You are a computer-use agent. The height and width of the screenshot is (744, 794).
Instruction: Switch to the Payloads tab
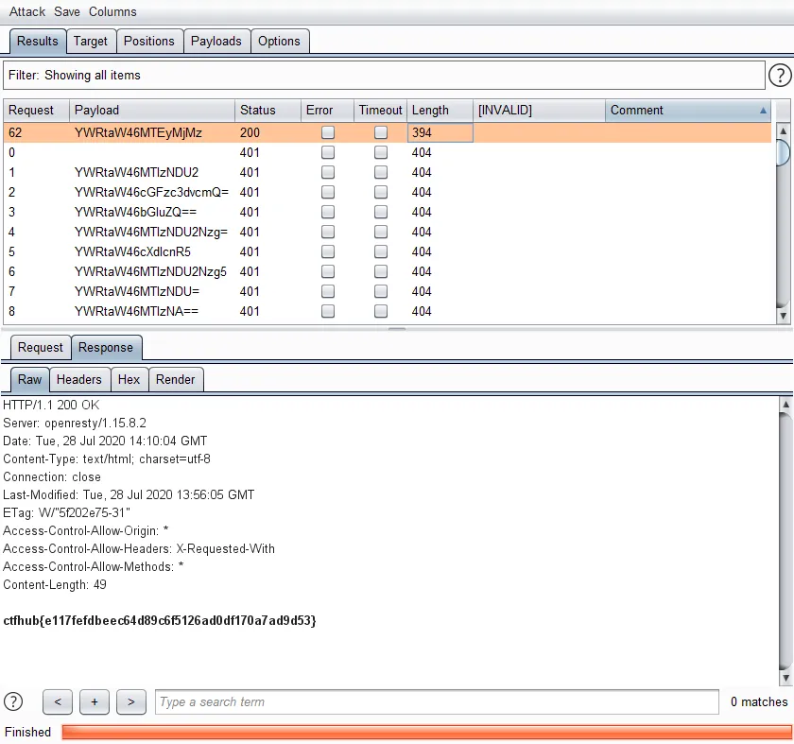point(216,41)
